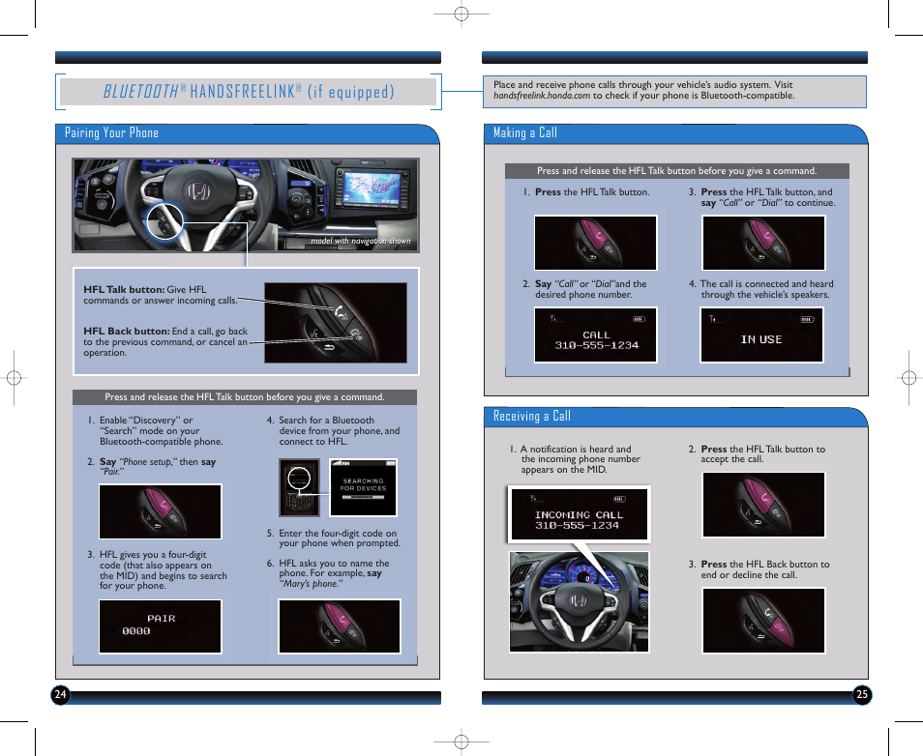This screenshot has height=756, width=923.
Task: Click the page number 25 badge
Action: [862, 695]
